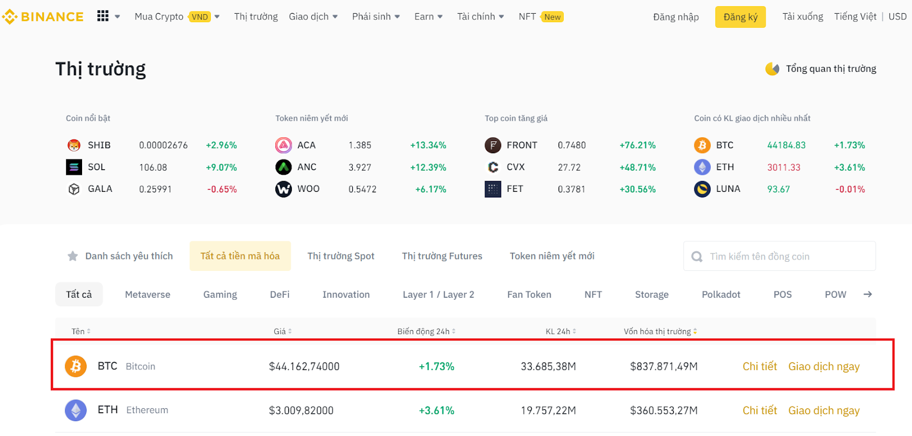This screenshot has width=912, height=436.
Task: Change language via Tiếng Việt
Action: pos(856,17)
